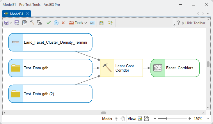Click the minus zoom out button
This screenshot has width=213, height=124.
(155, 118)
